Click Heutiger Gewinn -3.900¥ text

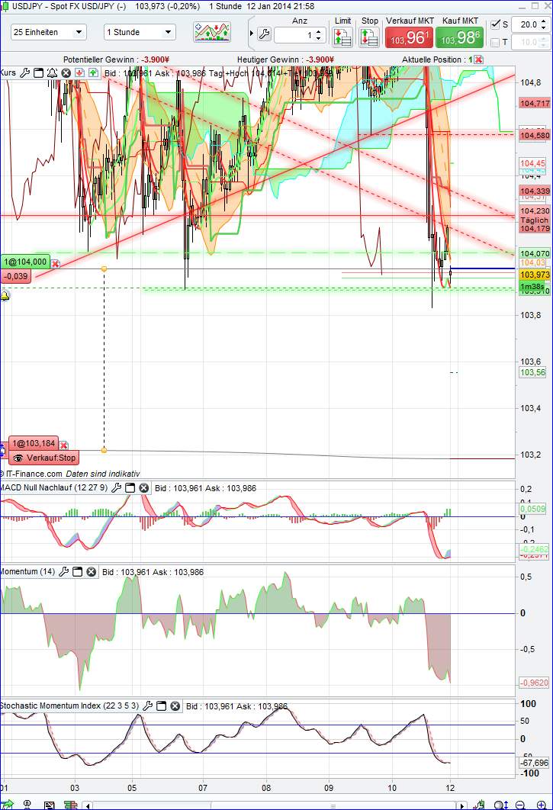tap(285, 59)
